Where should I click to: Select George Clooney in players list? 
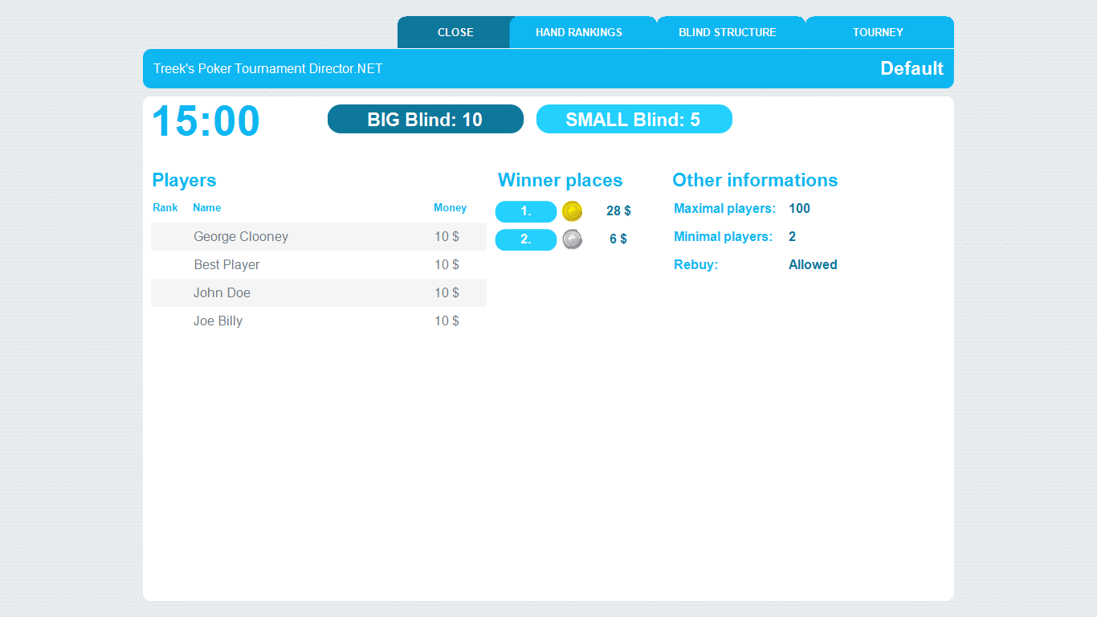[319, 236]
